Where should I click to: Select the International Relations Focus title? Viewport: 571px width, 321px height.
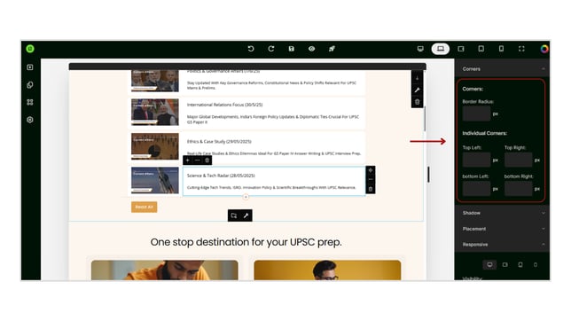[x=224, y=105]
